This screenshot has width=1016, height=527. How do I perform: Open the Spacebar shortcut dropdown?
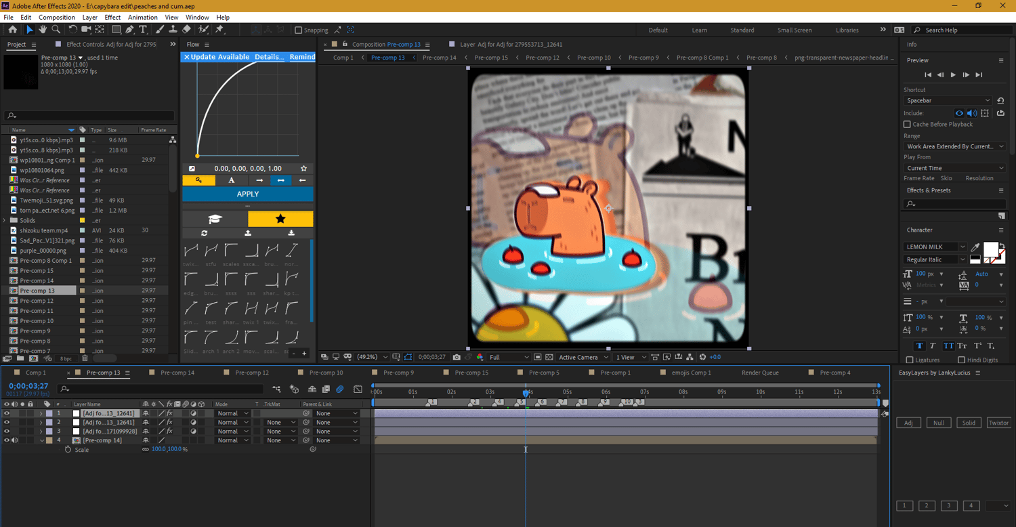click(x=948, y=100)
